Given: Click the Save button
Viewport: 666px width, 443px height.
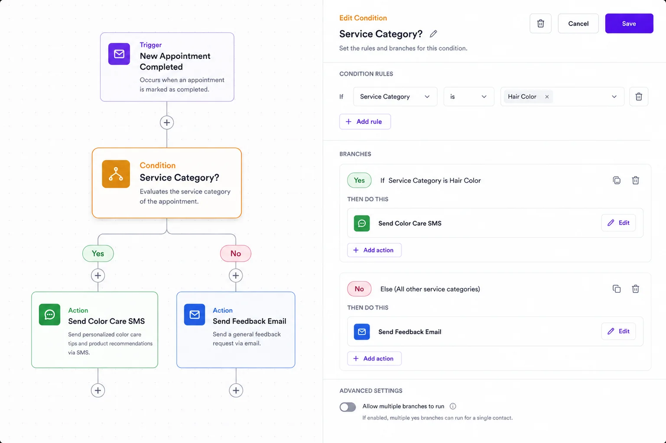Looking at the screenshot, I should coord(629,23).
